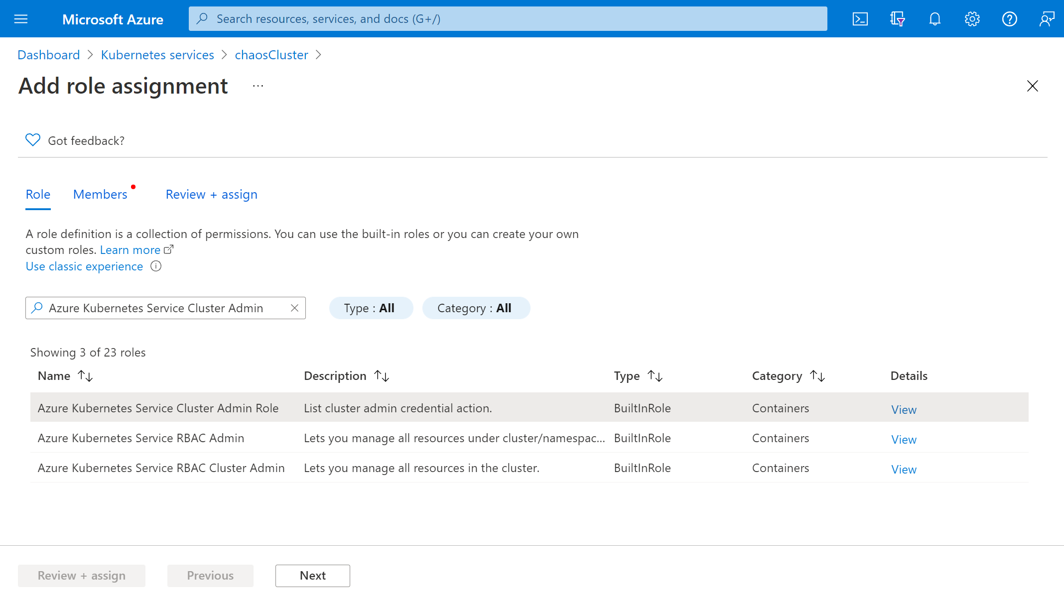Click the notifications bell icon
1064x604 pixels.
pos(935,18)
